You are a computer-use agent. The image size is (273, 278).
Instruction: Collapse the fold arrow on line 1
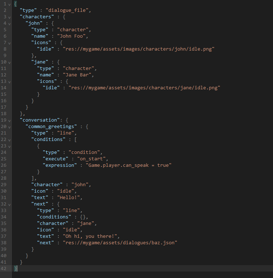click(9, 4)
